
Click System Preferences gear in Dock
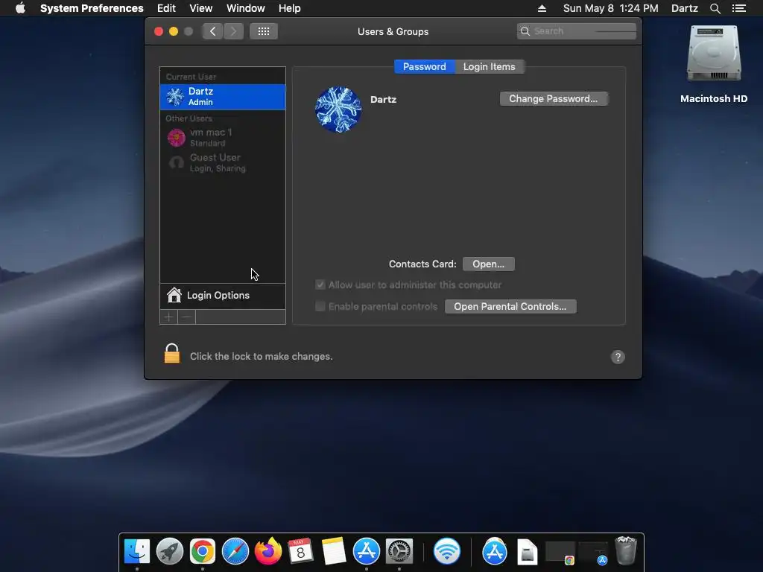tap(399, 552)
